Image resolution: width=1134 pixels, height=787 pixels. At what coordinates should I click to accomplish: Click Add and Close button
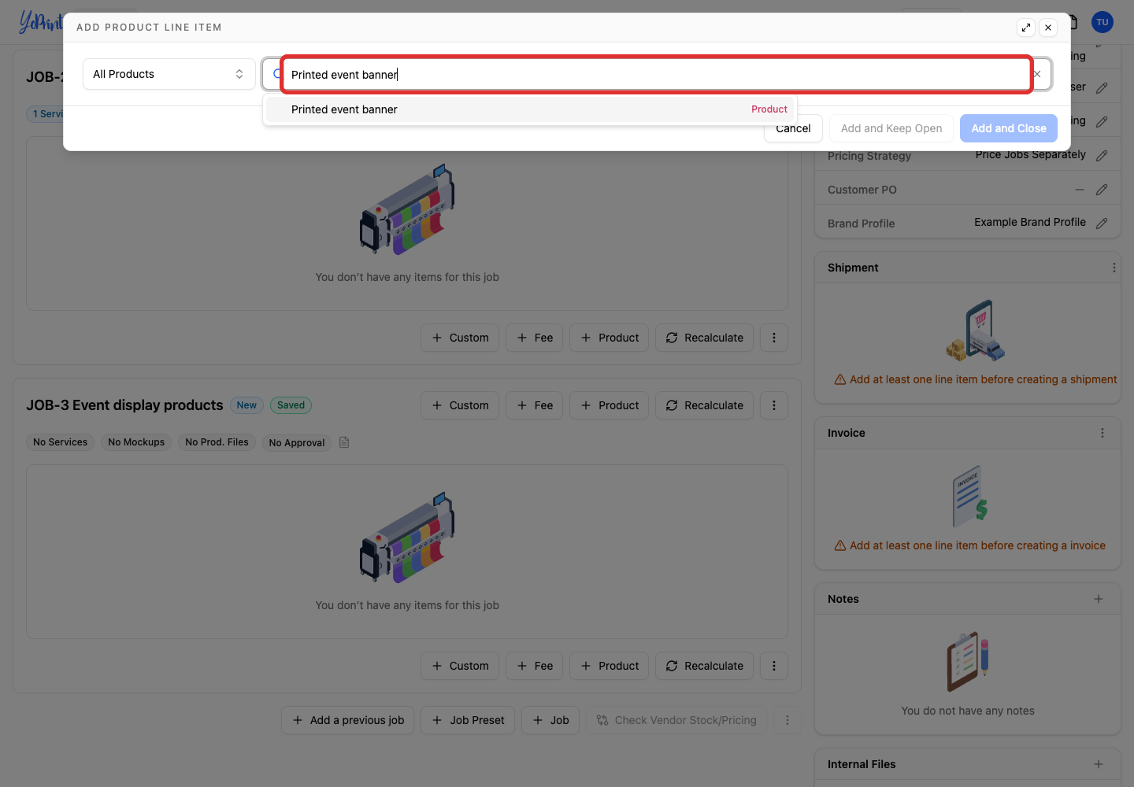click(x=1009, y=128)
